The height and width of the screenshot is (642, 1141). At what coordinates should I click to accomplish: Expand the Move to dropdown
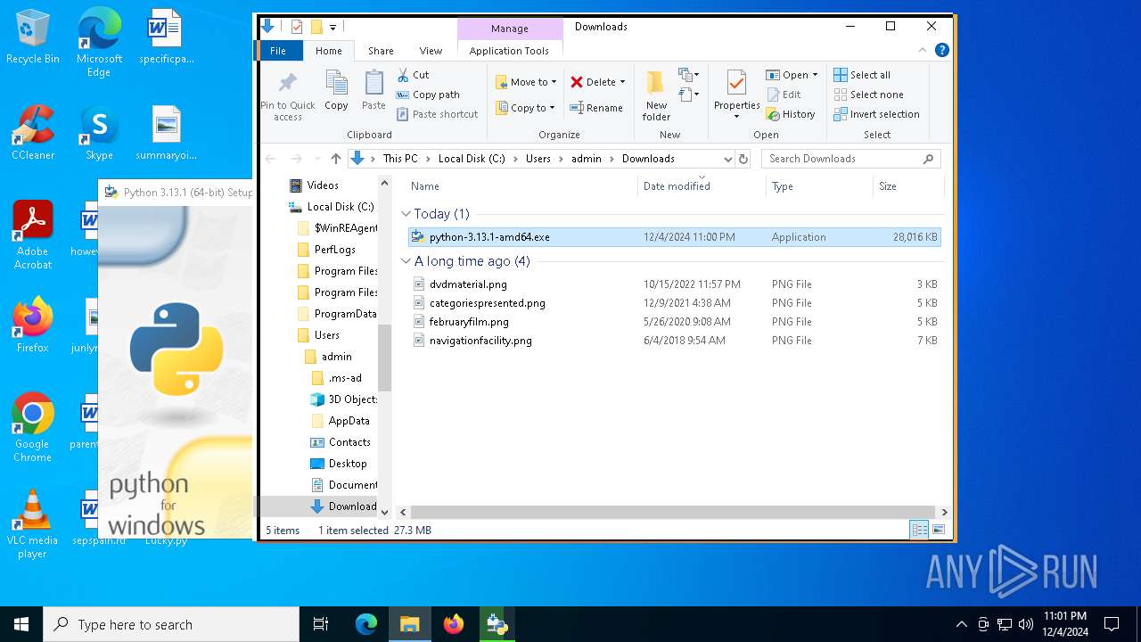[554, 82]
